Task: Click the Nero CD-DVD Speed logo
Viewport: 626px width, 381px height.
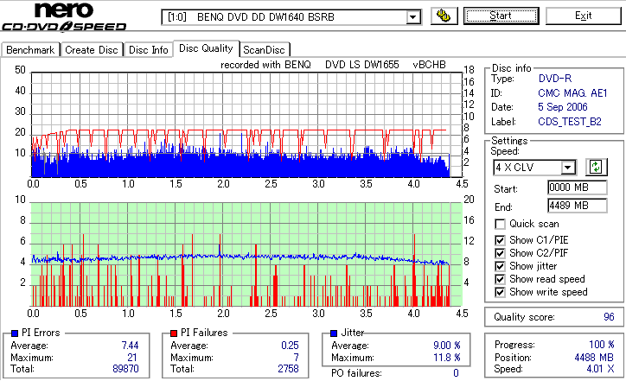Action: point(64,16)
